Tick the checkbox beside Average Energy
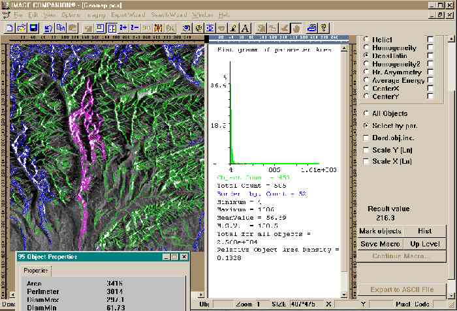 (x=430, y=80)
